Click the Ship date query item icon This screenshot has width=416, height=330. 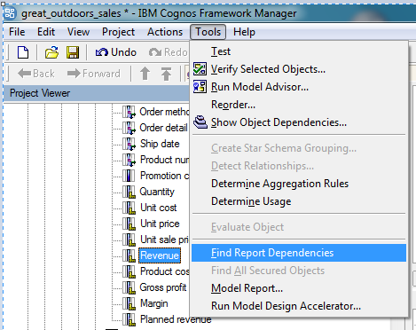pos(129,144)
